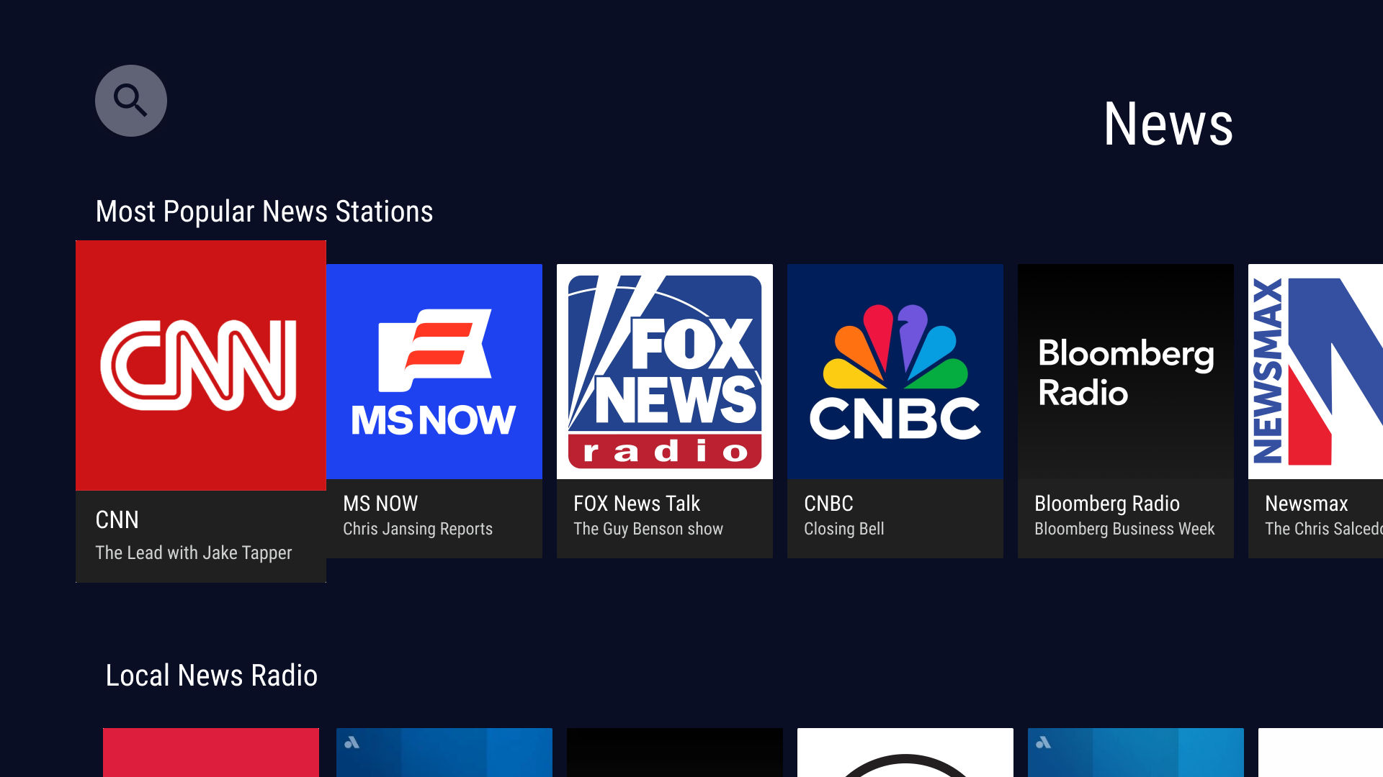Click "The Lead with Jake Tapper" caption
1383x777 pixels.
pos(193,553)
